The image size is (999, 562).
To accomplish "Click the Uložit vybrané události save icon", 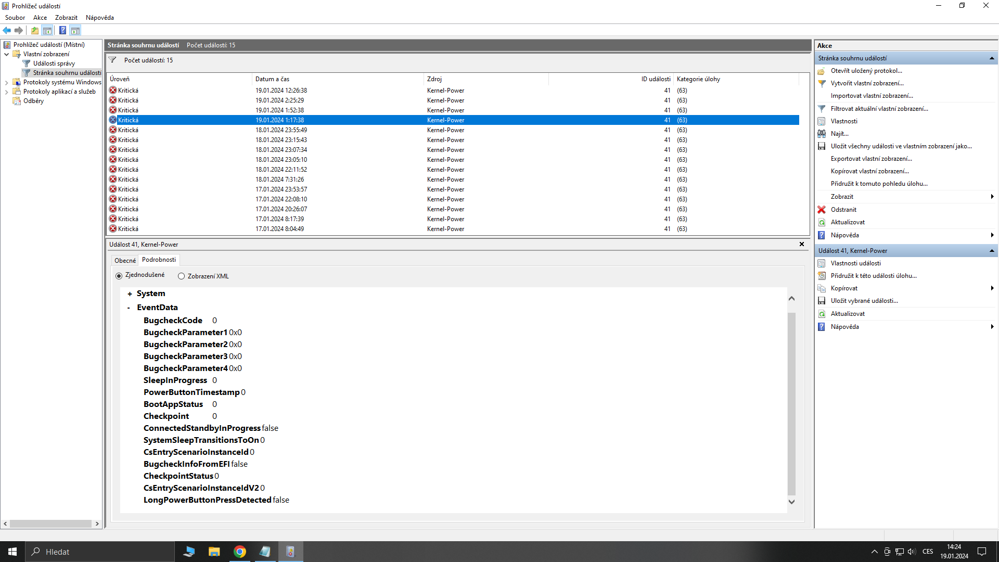I will pos(822,301).
